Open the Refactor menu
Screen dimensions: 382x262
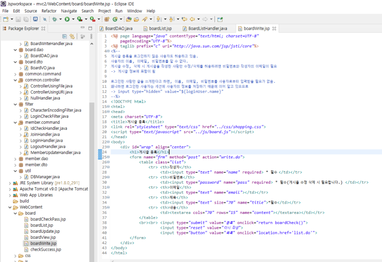coord(49,11)
